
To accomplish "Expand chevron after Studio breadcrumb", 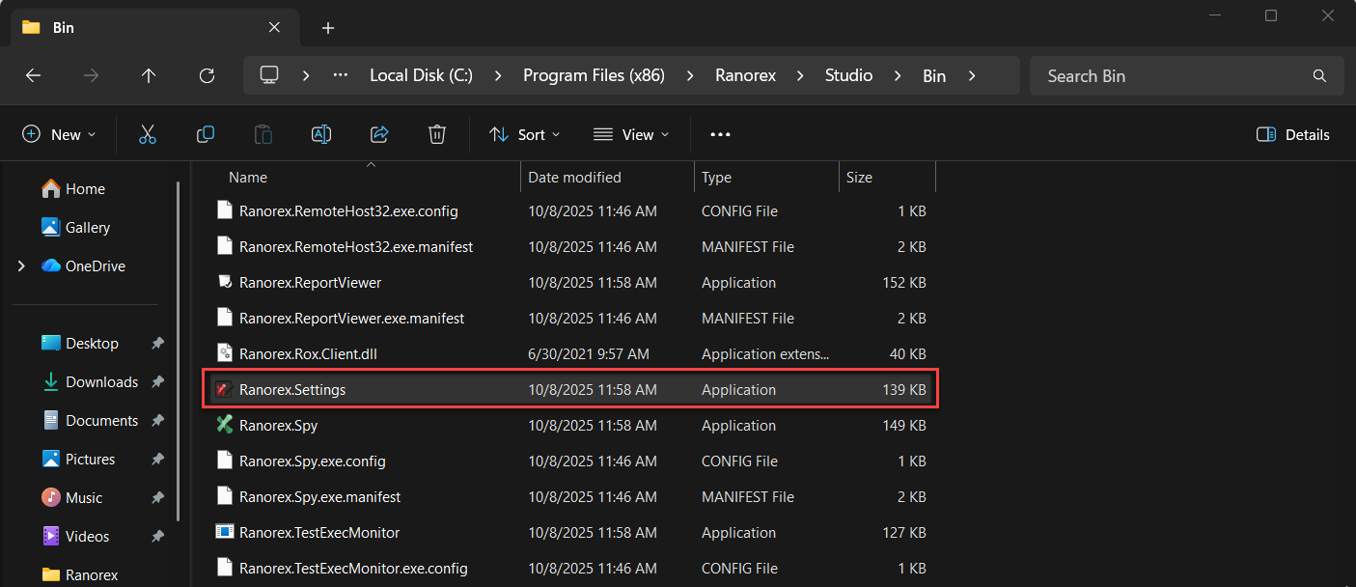I will (898, 75).
